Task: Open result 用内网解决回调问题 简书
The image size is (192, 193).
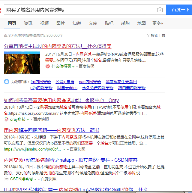Action: coord(52,130)
